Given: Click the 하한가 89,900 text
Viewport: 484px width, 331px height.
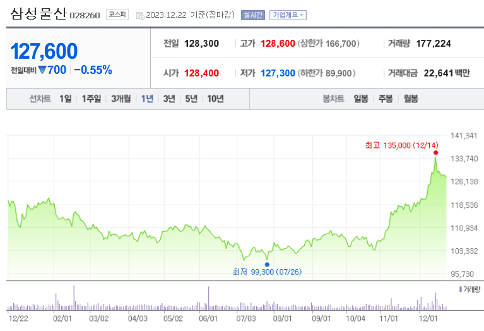Looking at the screenshot, I should pos(327,73).
